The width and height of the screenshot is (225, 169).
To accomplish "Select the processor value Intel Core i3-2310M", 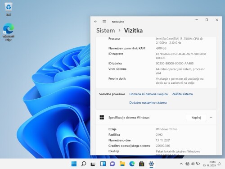I will (x=179, y=41).
